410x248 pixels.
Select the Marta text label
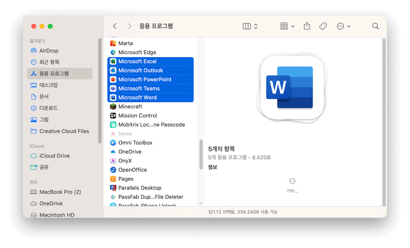[x=126, y=43]
